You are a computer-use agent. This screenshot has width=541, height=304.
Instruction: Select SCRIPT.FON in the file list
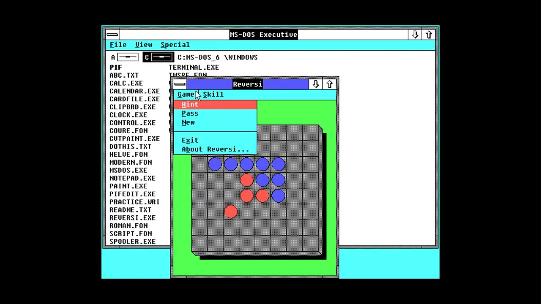coord(131,234)
